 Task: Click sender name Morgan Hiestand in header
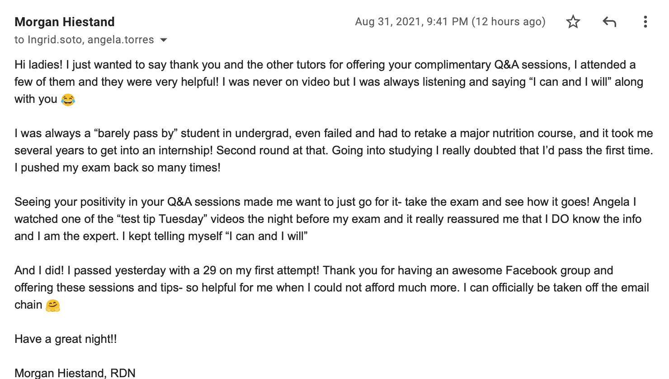[65, 22]
